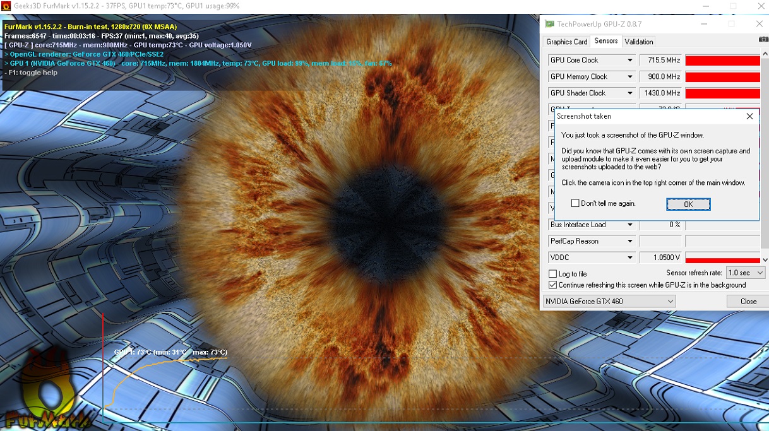The width and height of the screenshot is (769, 431).
Task: Open the GPU Core Clock sensor dropdown
Action: point(629,61)
